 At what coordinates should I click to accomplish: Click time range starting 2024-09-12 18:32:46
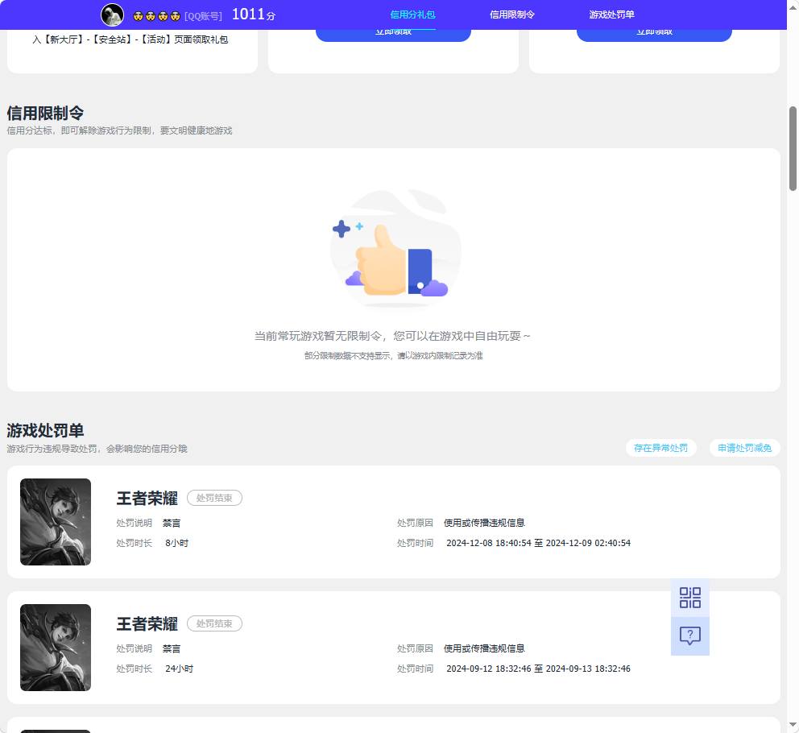539,669
